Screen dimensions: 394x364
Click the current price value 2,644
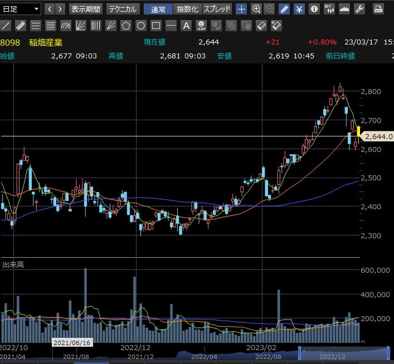[x=208, y=42]
